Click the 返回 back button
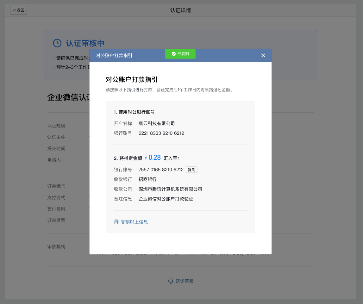 coord(19,10)
